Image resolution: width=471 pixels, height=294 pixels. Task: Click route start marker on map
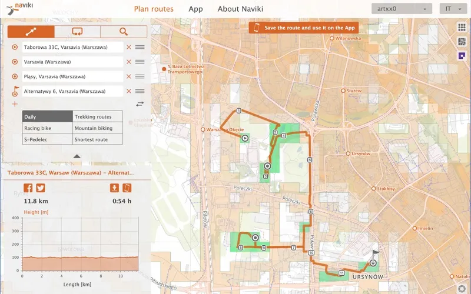click(x=245, y=138)
